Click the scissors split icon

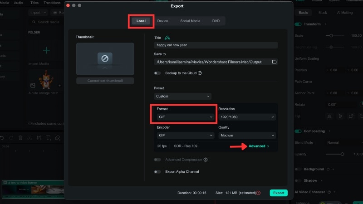pos(29,138)
